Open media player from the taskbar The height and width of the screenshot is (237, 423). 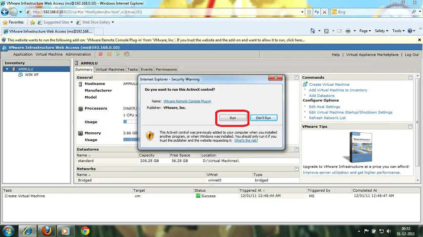65,231
